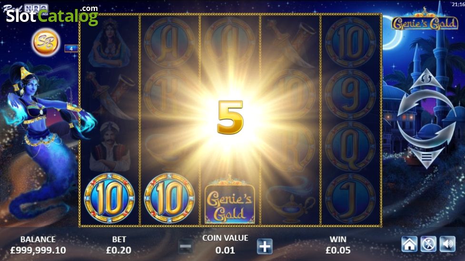Decrease coin value with the minus button
This screenshot has height=261, width=465.
[x=186, y=246]
